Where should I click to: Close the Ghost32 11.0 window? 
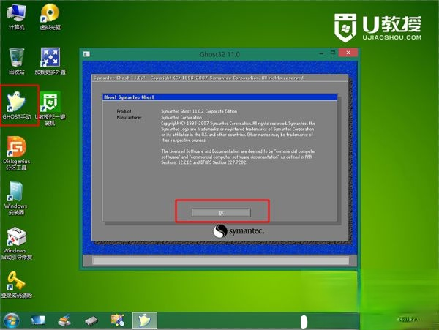point(348,53)
